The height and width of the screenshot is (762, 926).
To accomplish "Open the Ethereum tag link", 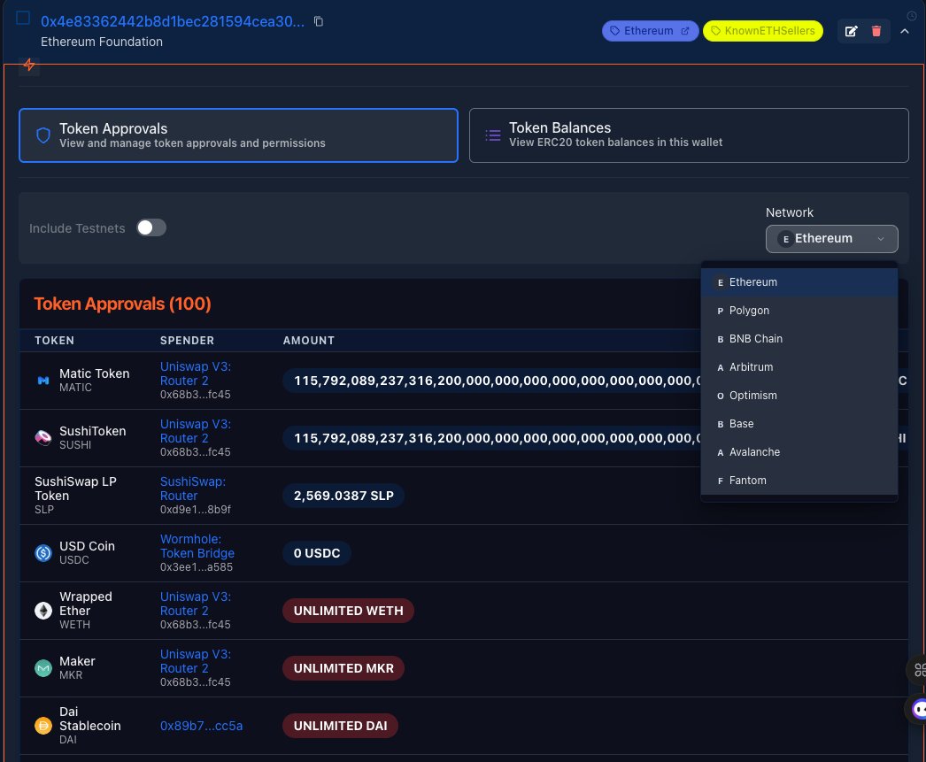I will pos(650,31).
